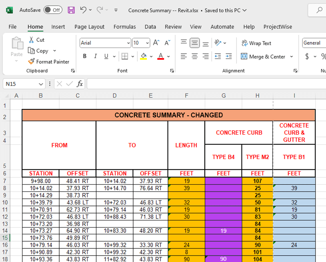This screenshot has width=326, height=262.
Task: Click Decrease Font Size icon
Action: click(167, 43)
